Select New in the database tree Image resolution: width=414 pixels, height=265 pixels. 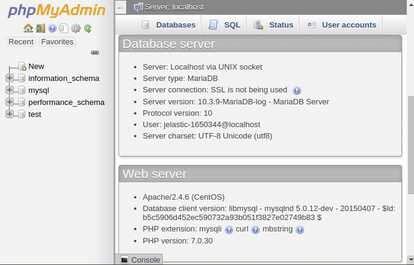tap(36, 67)
